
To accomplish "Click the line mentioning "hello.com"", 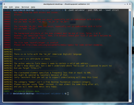I will (63, 66).
